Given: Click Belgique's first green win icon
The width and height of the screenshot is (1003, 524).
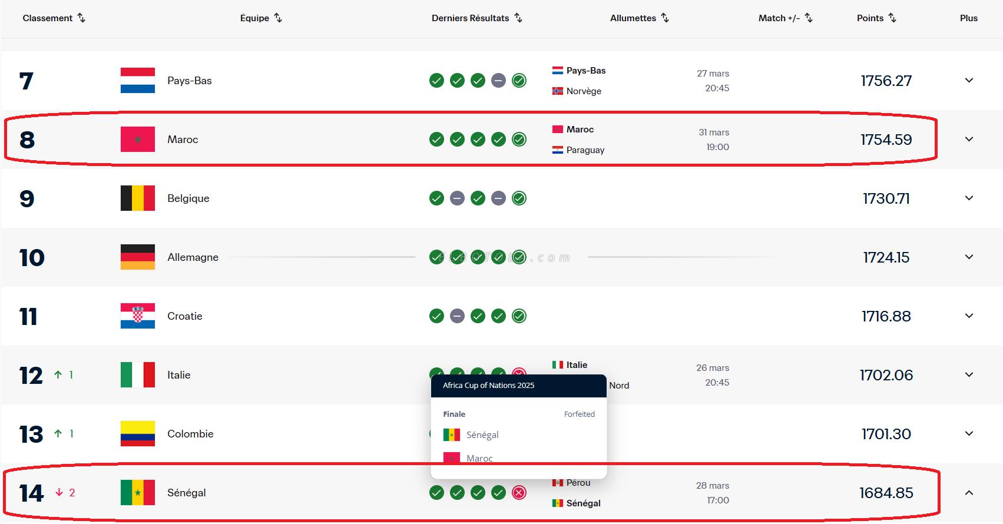Looking at the screenshot, I should point(436,198).
